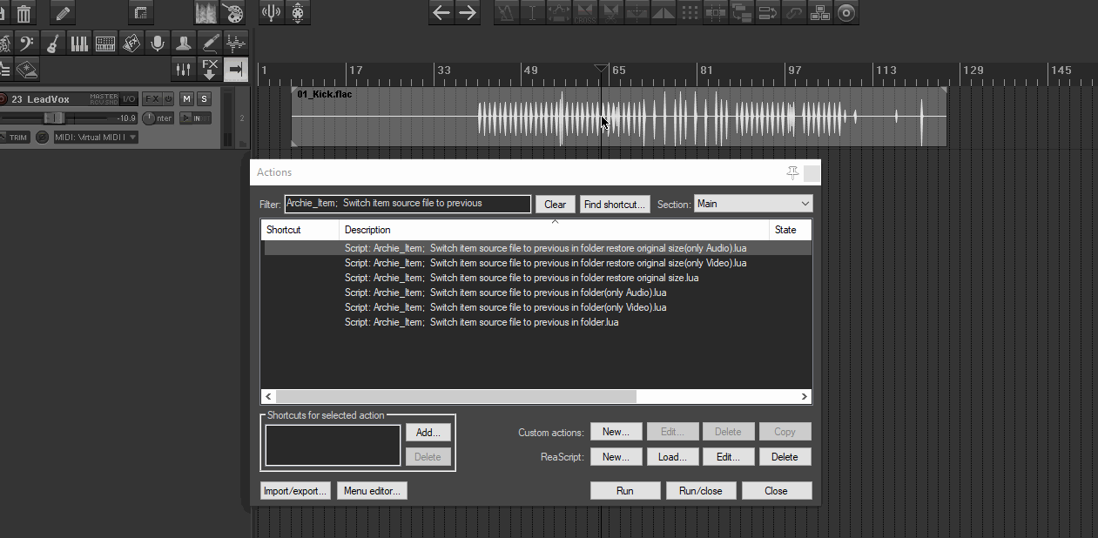Click the actions Filter text field
Screen dimensions: 1098x538
[x=408, y=204]
